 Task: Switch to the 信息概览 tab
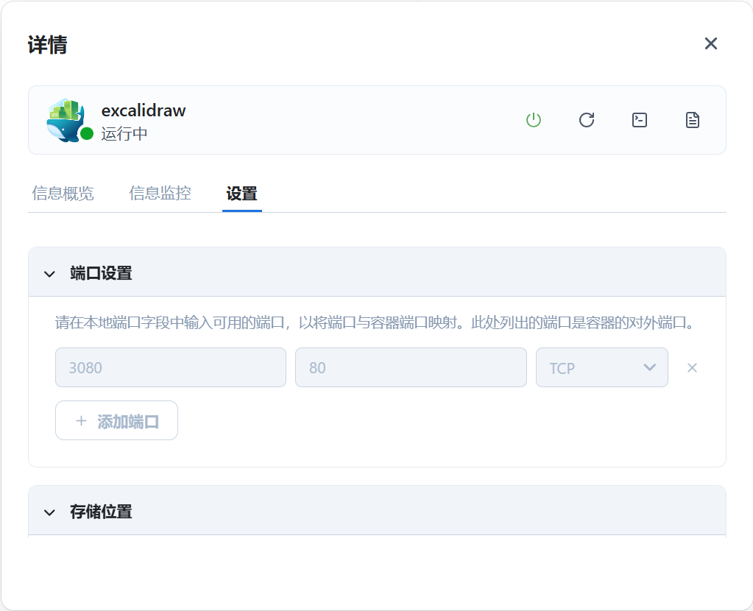[x=63, y=193]
